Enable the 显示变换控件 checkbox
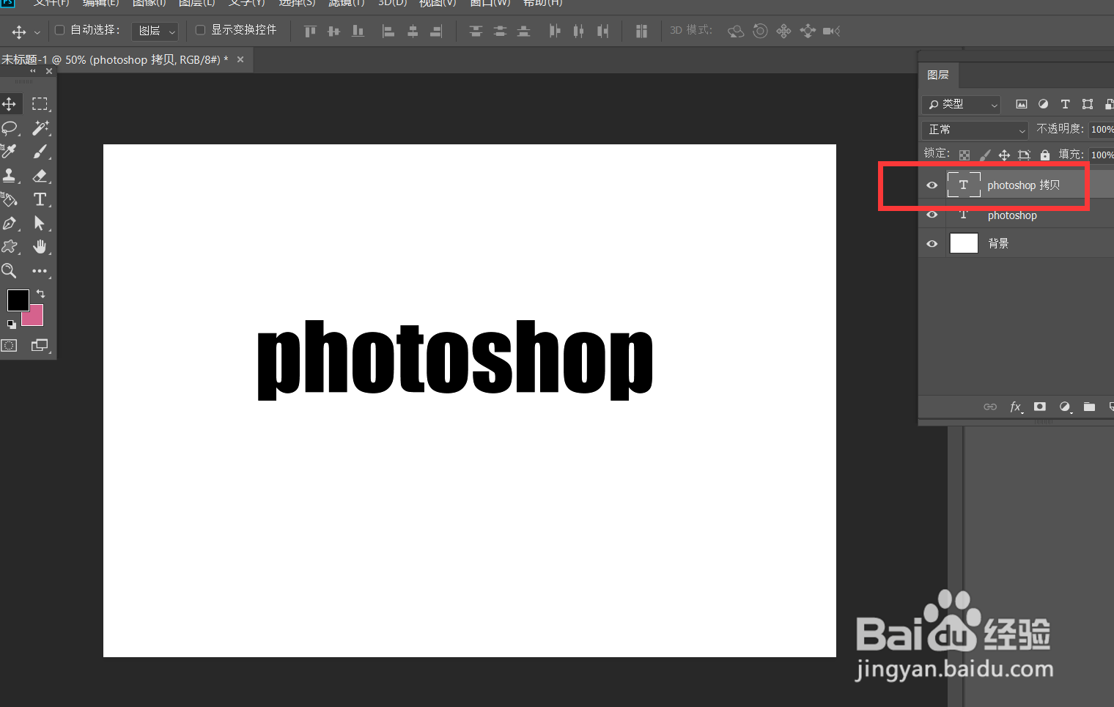The width and height of the screenshot is (1114, 707). click(x=200, y=30)
